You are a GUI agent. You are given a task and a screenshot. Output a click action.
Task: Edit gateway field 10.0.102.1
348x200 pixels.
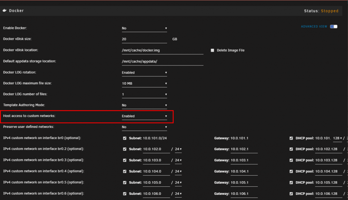(244, 149)
